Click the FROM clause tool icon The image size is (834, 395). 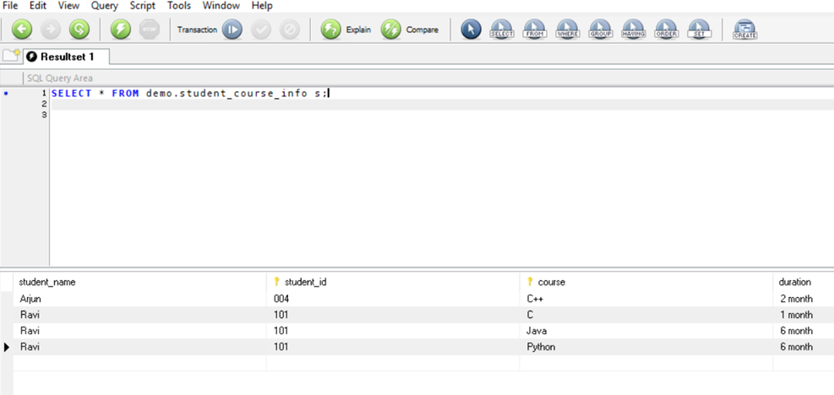[x=534, y=30]
